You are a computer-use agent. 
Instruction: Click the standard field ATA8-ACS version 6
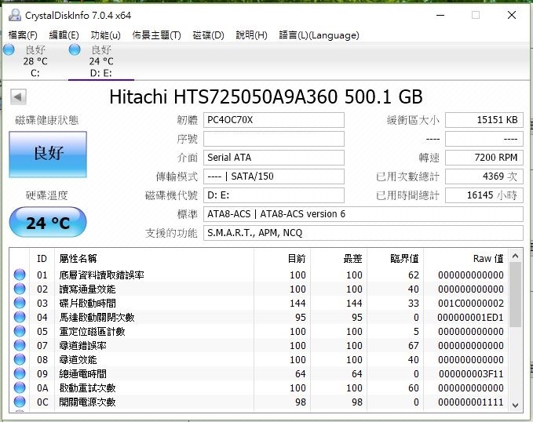pyautogui.click(x=363, y=214)
